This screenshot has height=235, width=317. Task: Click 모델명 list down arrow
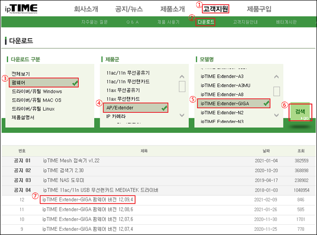[276, 115]
